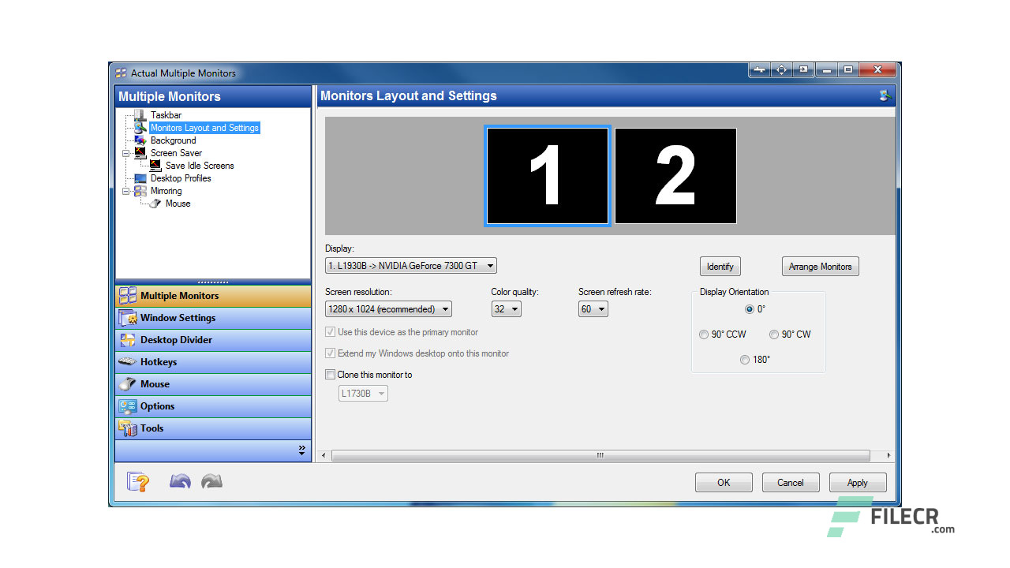The image size is (1010, 568).
Task: Select the 90° CW orientation
Action: click(x=774, y=334)
